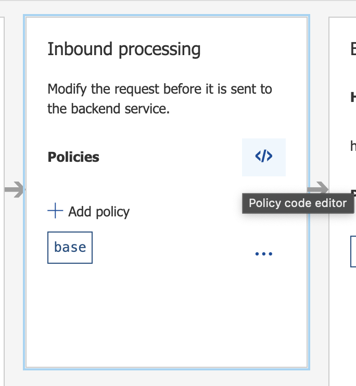Click the cut-off 'h' URL text at right
Screen dimensions: 356x386
353,146
